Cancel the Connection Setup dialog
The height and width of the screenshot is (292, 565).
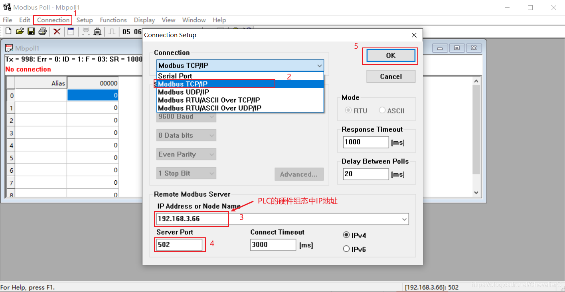[x=390, y=76]
